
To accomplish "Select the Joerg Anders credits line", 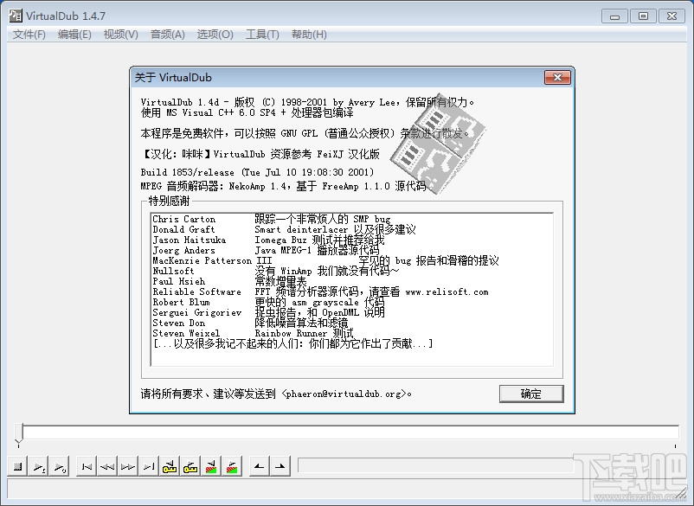I will tap(266, 250).
